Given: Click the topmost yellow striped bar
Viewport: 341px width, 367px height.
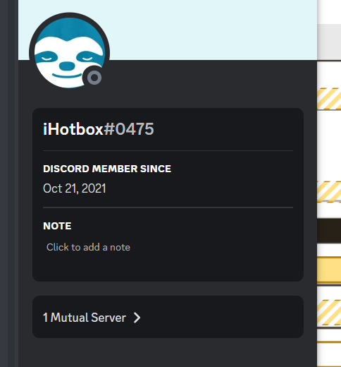Looking at the screenshot, I should [329, 99].
